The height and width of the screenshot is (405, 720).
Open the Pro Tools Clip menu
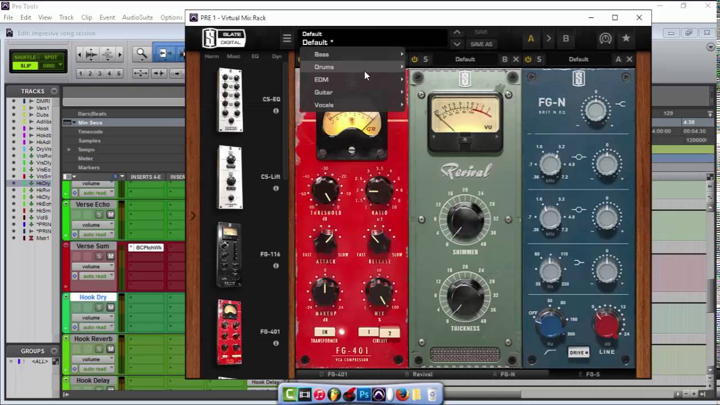click(87, 17)
